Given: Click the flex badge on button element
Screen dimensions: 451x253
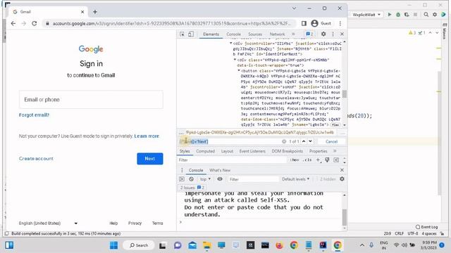Looking at the screenshot, I should tap(335, 125).
